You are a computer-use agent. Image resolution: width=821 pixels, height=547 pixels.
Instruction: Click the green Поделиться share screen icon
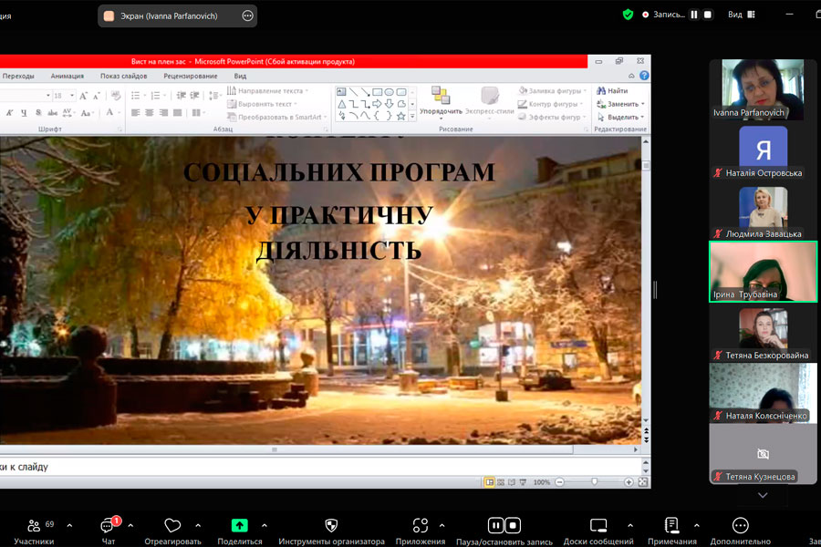(x=239, y=526)
